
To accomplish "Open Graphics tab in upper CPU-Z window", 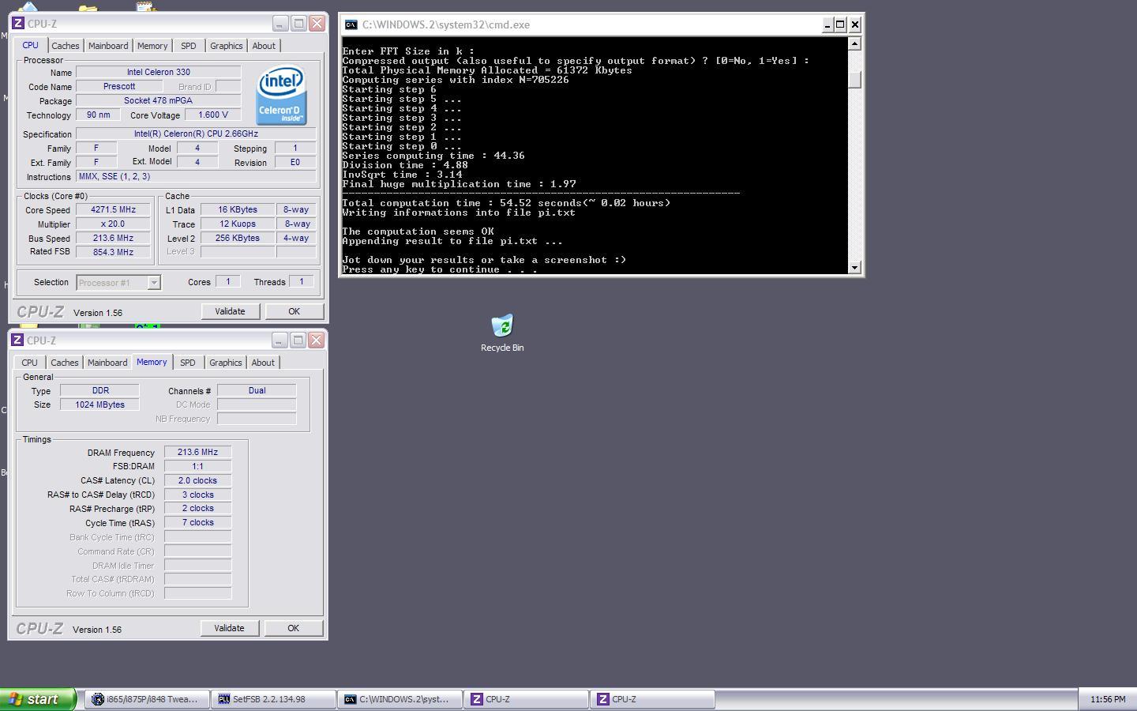I will pos(227,46).
